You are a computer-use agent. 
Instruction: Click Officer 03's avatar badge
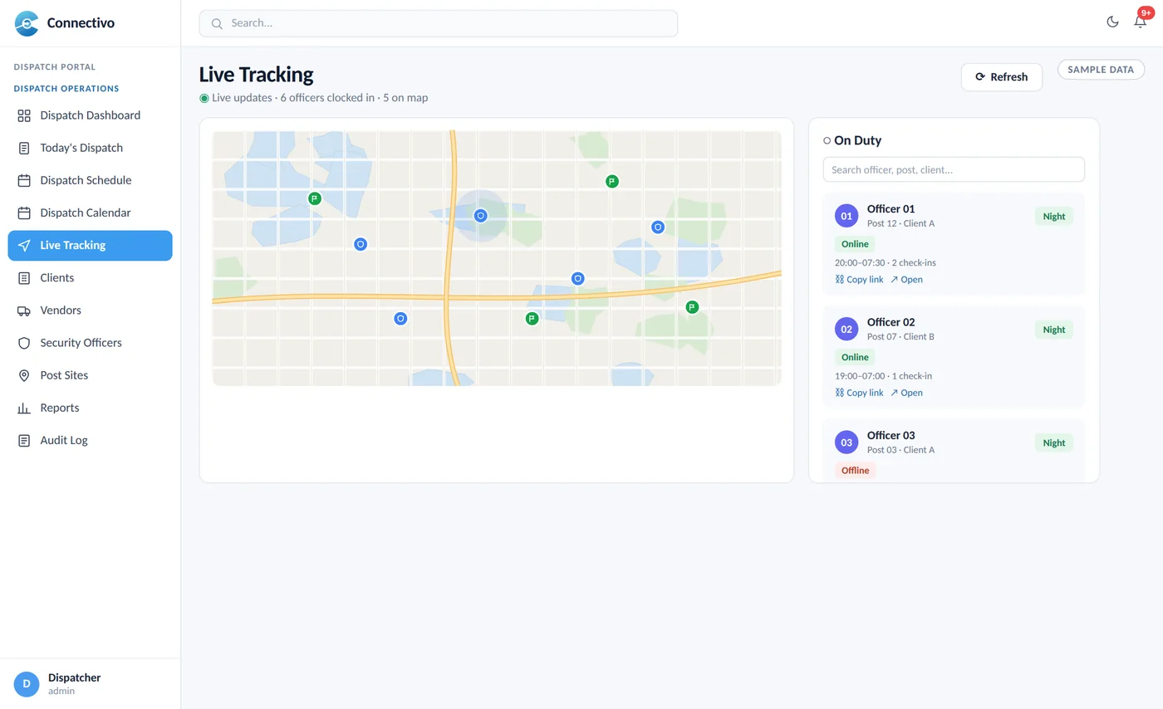tap(846, 443)
